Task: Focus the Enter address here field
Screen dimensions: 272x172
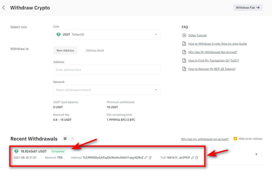Action: point(107,70)
